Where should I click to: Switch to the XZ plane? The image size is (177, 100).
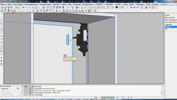click(134, 7)
